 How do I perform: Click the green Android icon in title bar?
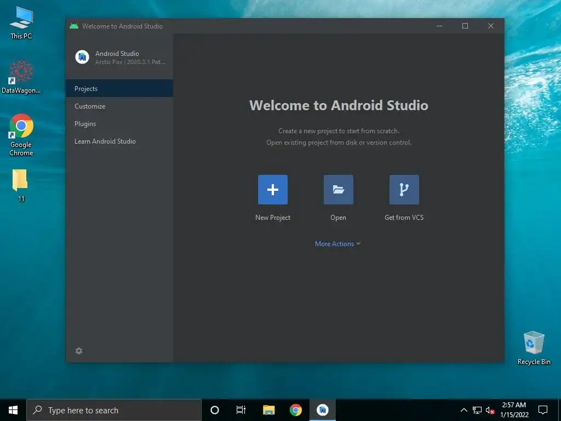74,26
